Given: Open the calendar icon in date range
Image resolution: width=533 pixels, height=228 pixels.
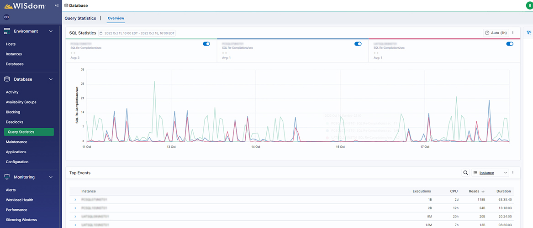Looking at the screenshot, I should click(101, 33).
